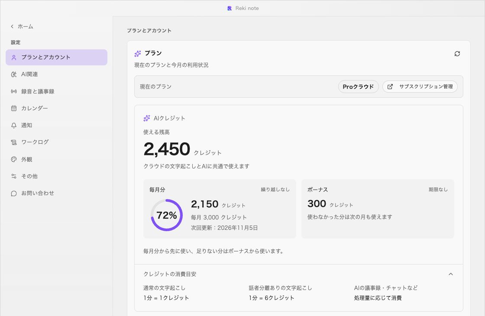The image size is (485, 316).
Task: Click the palette icon for 外観
Action: (x=13, y=159)
